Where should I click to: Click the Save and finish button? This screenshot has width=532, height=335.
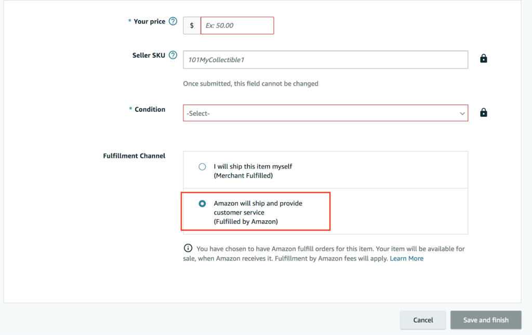click(x=486, y=320)
